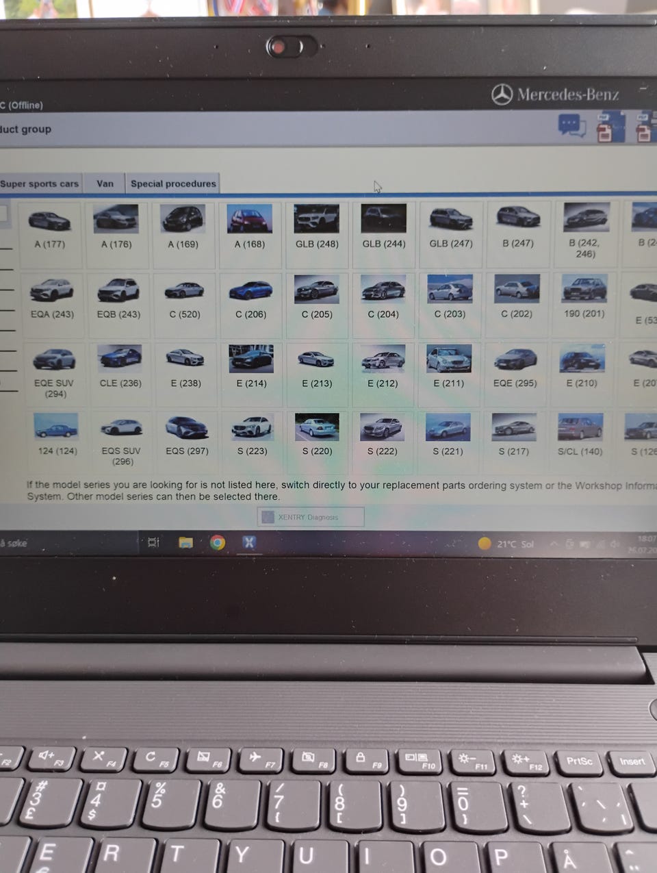Viewport: 657px width, 873px height.
Task: Switch to the Van tab
Action: point(105,184)
